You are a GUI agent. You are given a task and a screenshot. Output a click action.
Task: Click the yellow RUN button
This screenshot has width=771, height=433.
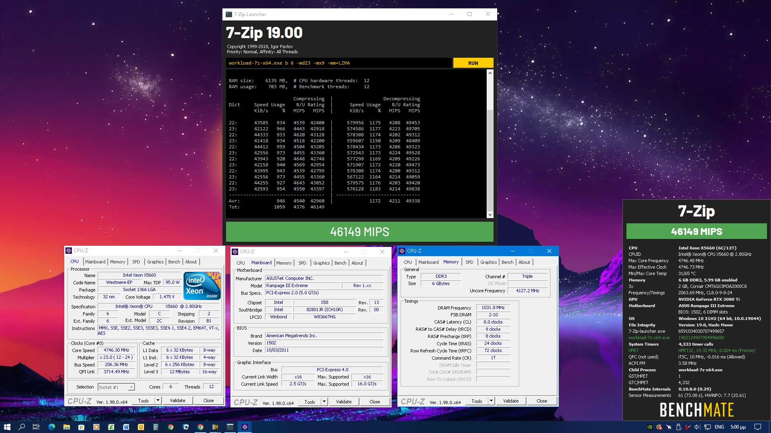(473, 63)
